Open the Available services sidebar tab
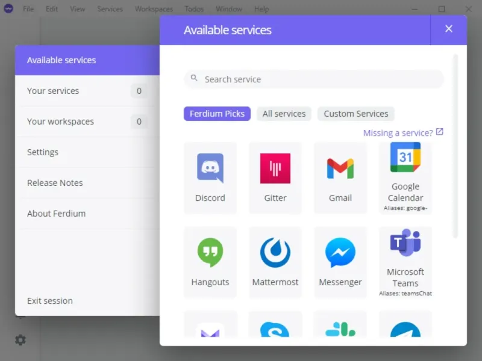 click(87, 60)
